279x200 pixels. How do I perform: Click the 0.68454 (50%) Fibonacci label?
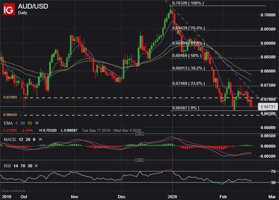tap(187, 55)
